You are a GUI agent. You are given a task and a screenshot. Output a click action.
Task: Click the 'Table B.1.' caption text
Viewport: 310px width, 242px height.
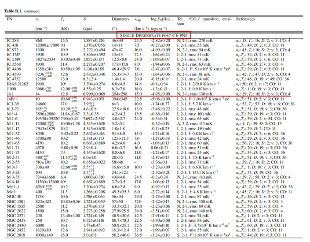click(11, 4)
